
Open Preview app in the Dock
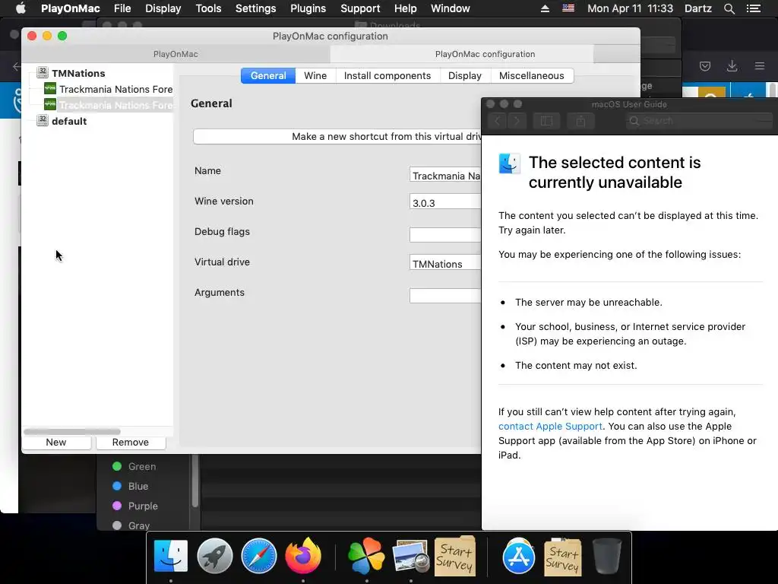(x=410, y=556)
